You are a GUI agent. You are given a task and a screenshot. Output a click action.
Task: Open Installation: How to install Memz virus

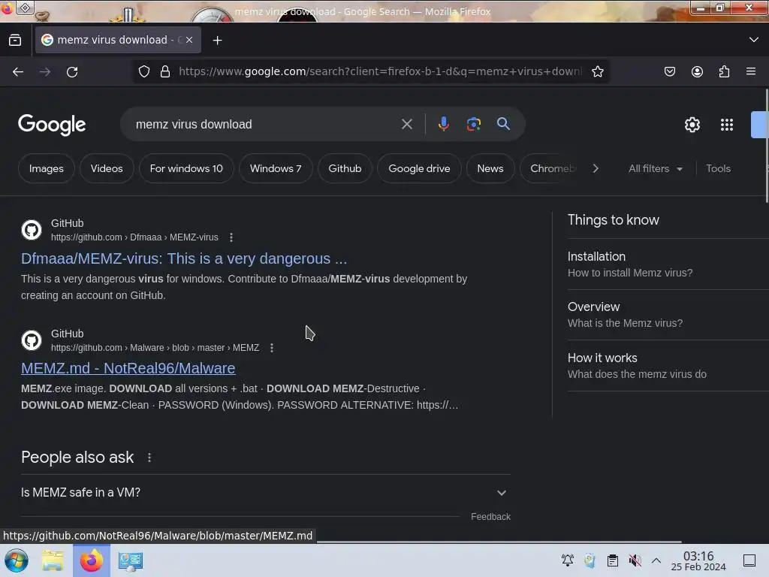point(668,264)
